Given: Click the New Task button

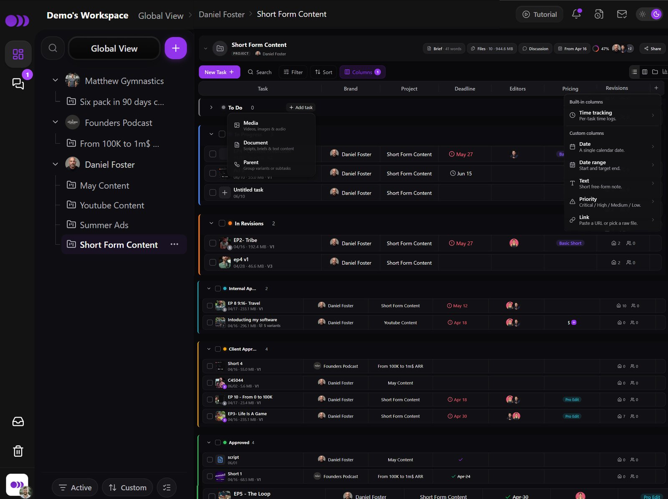Looking at the screenshot, I should tap(220, 72).
